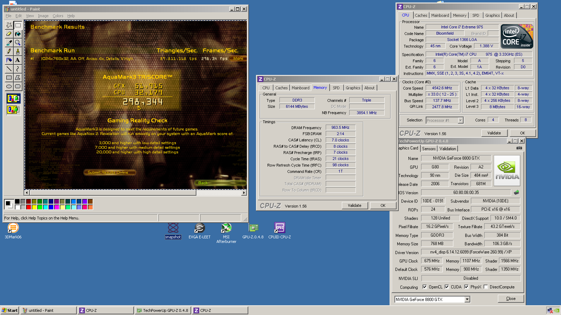Click OK in CPU-Z Memory window
Screen dimensions: 561x315
point(383,205)
